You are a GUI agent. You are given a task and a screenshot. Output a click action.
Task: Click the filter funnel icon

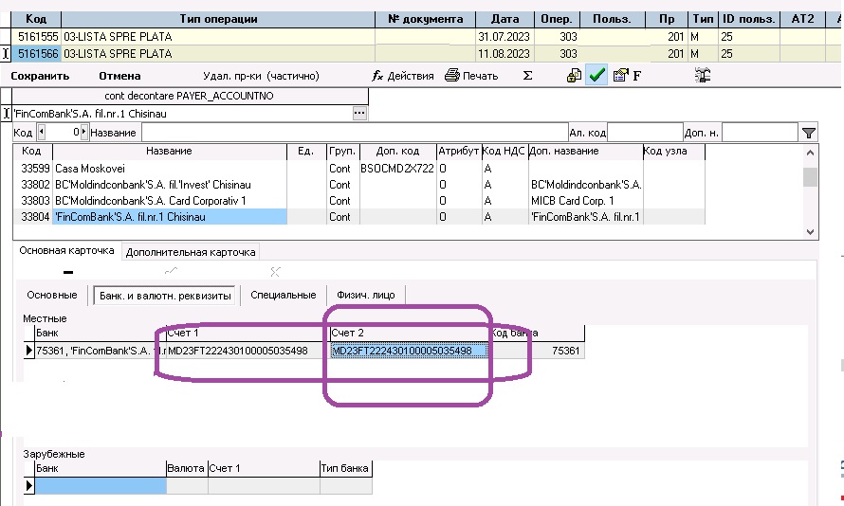[809, 133]
